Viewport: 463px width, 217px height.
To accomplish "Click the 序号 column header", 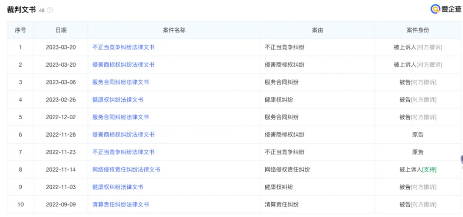I will (20, 30).
